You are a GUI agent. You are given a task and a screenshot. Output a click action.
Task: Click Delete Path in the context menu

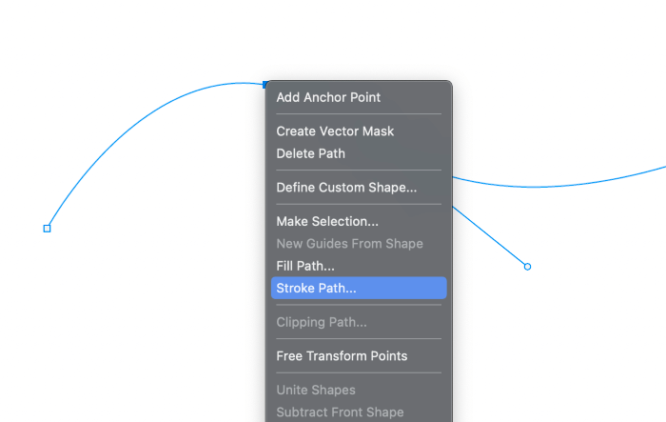[x=310, y=153]
